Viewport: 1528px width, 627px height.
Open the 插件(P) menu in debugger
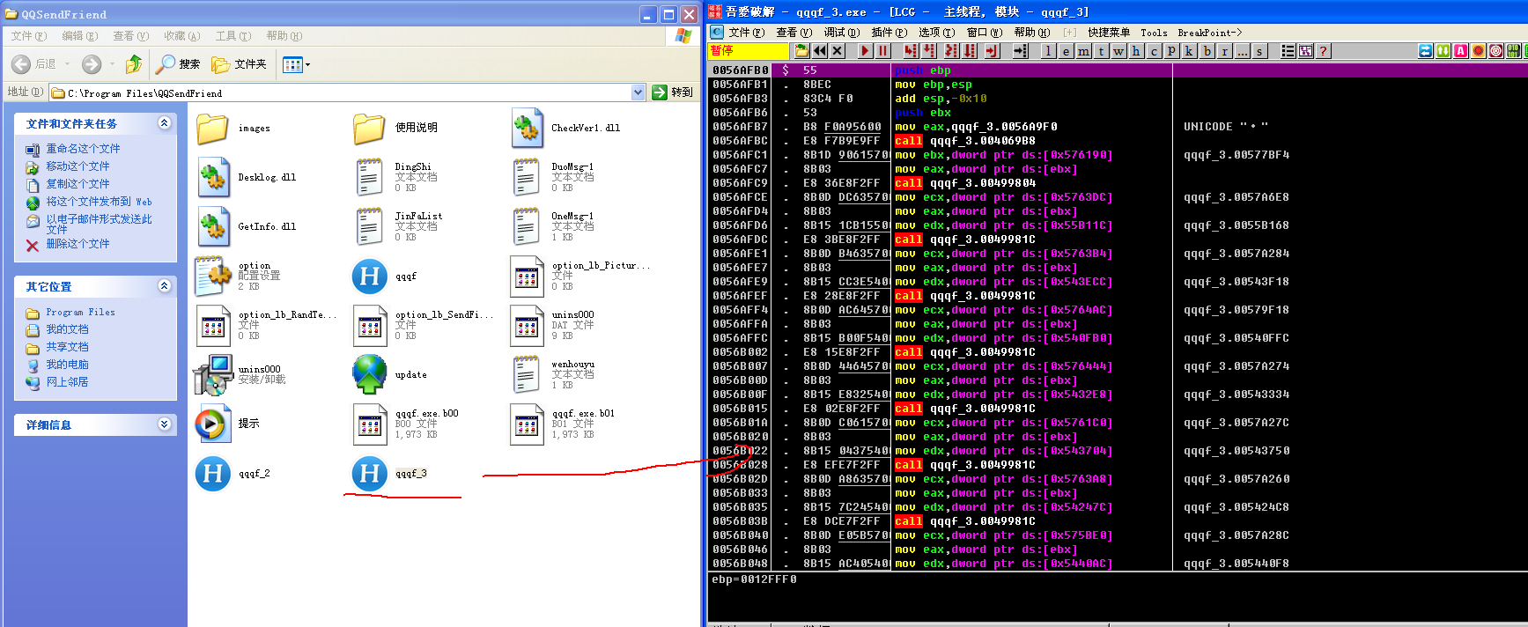tap(889, 33)
